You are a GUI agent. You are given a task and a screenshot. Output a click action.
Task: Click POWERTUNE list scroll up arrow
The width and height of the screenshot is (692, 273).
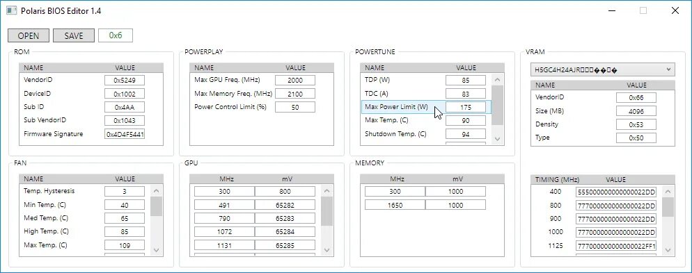click(x=497, y=80)
